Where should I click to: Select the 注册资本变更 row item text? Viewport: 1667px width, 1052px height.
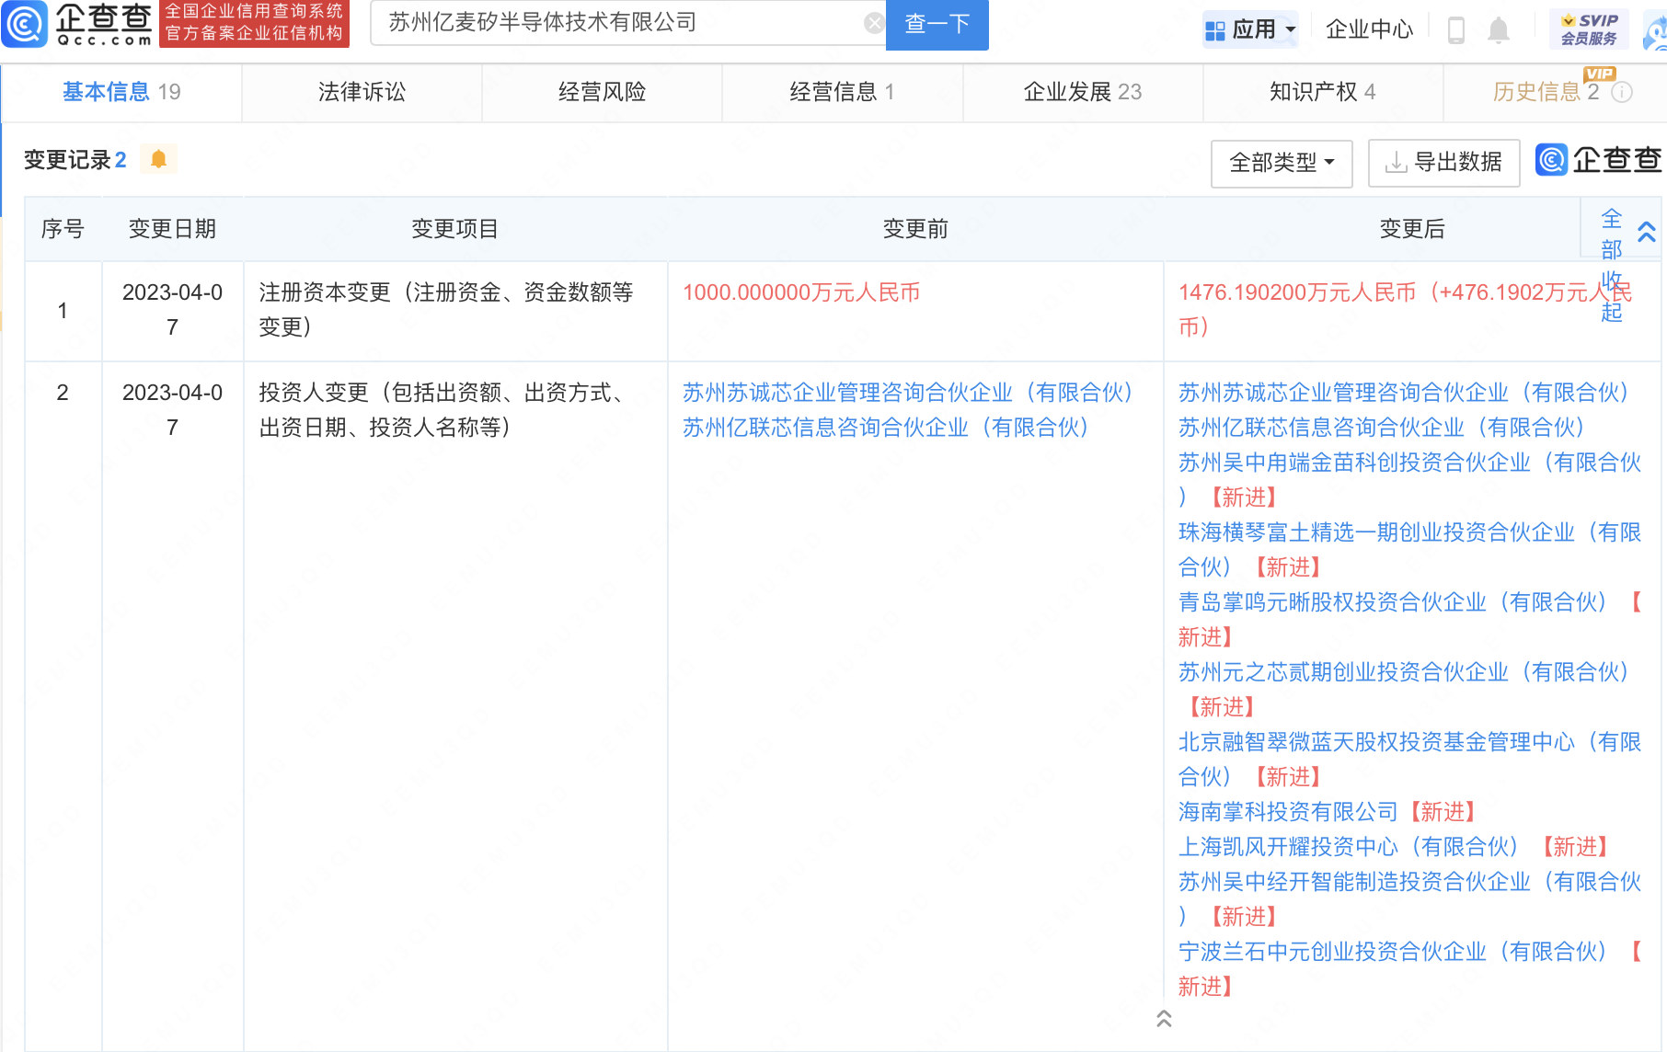pyautogui.click(x=446, y=310)
